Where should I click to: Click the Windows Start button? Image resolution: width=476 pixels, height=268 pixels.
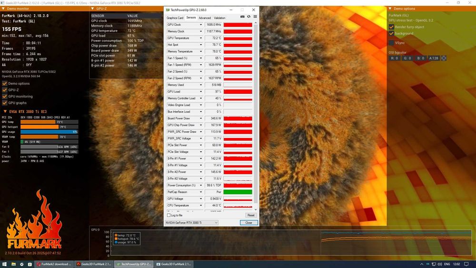pos(4,264)
